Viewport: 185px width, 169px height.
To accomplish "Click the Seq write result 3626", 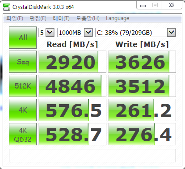I will (142, 62).
